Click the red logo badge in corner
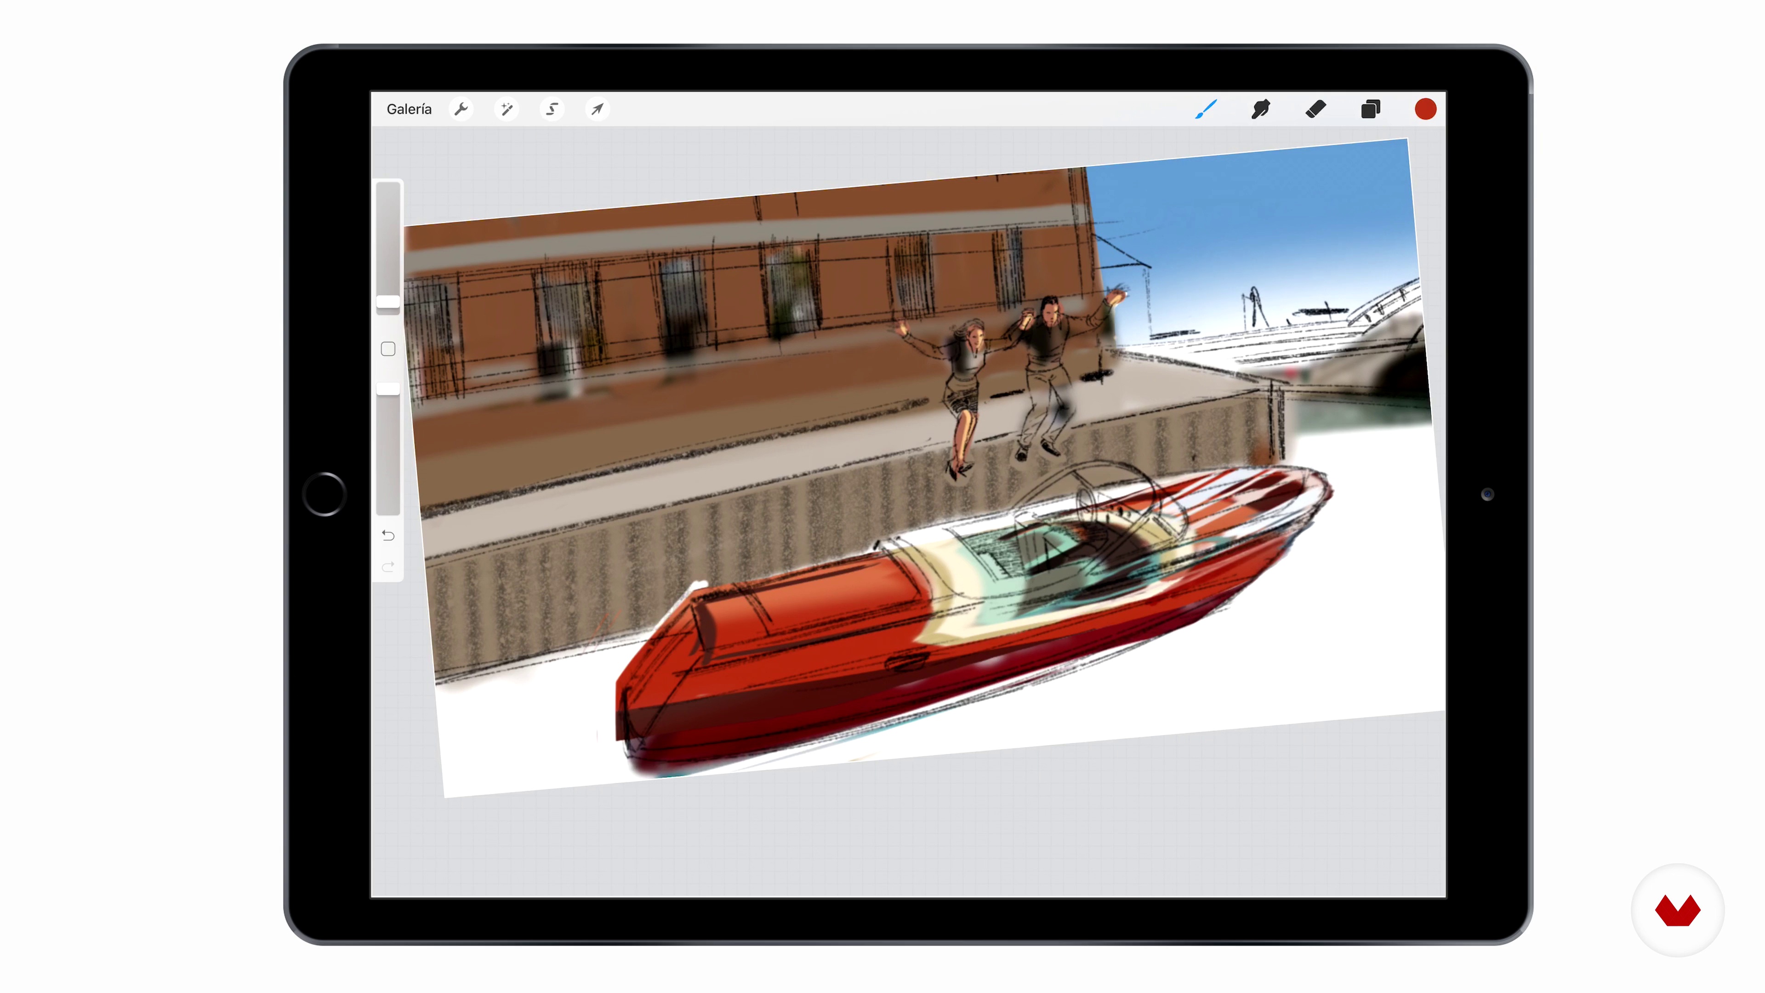1765x993 pixels. click(x=1677, y=910)
